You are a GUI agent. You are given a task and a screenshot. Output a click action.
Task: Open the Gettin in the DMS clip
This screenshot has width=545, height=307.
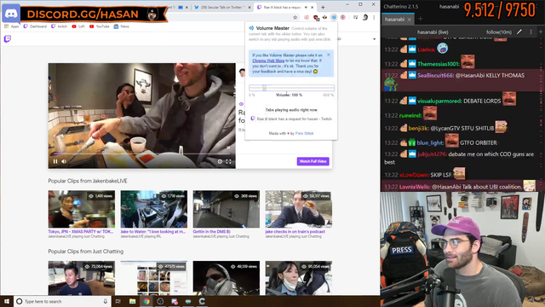coord(227,209)
